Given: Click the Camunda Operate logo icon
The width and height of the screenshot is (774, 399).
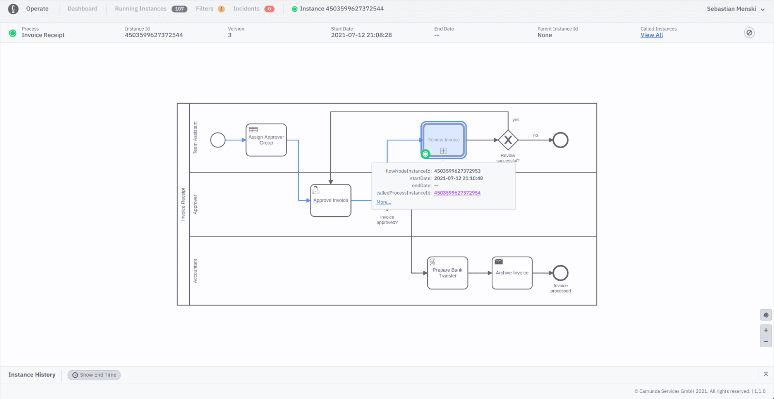Looking at the screenshot, I should pos(13,9).
